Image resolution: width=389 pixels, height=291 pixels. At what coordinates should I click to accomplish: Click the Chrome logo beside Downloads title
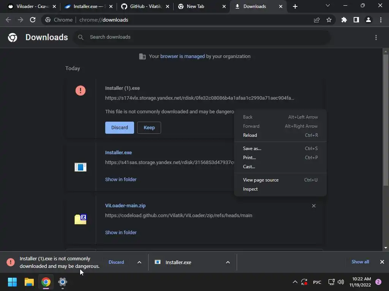click(13, 38)
